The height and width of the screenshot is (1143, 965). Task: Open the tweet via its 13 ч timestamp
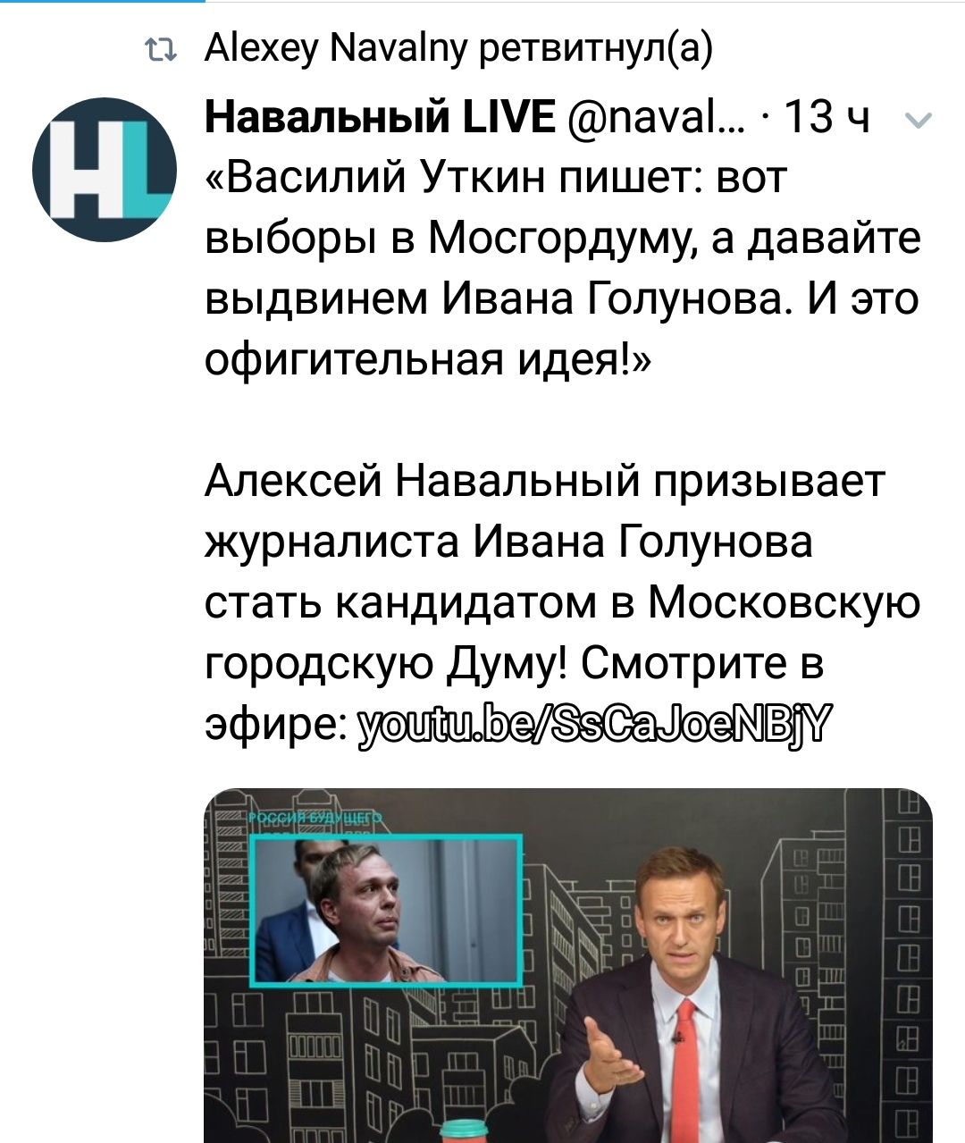coord(828,118)
